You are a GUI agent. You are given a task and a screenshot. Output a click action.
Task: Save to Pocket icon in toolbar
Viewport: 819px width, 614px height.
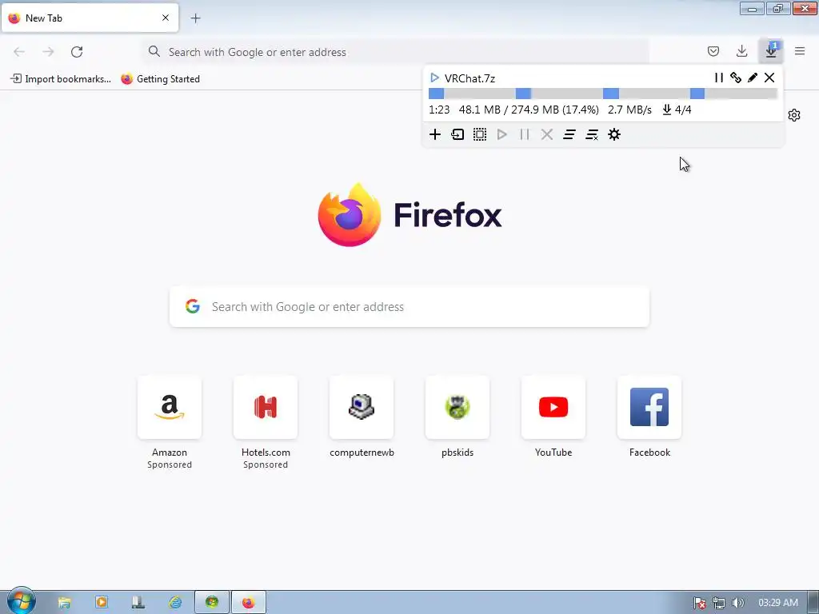pos(713,51)
